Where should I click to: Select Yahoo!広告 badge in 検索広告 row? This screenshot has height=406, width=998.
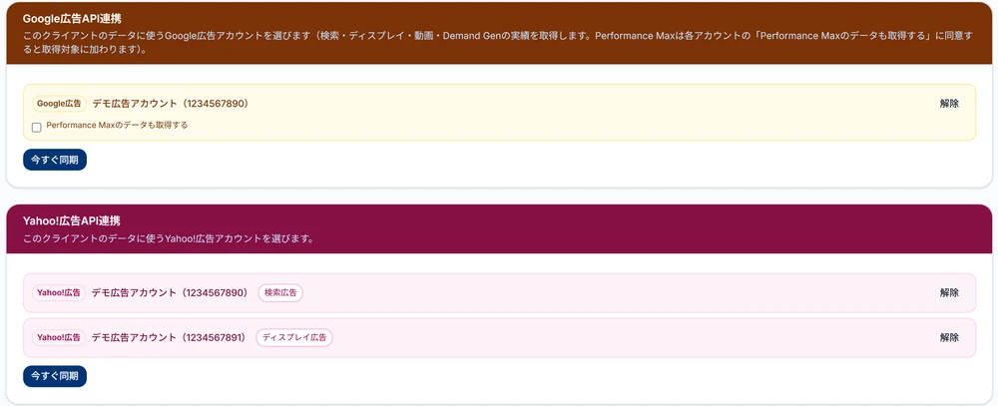click(59, 292)
